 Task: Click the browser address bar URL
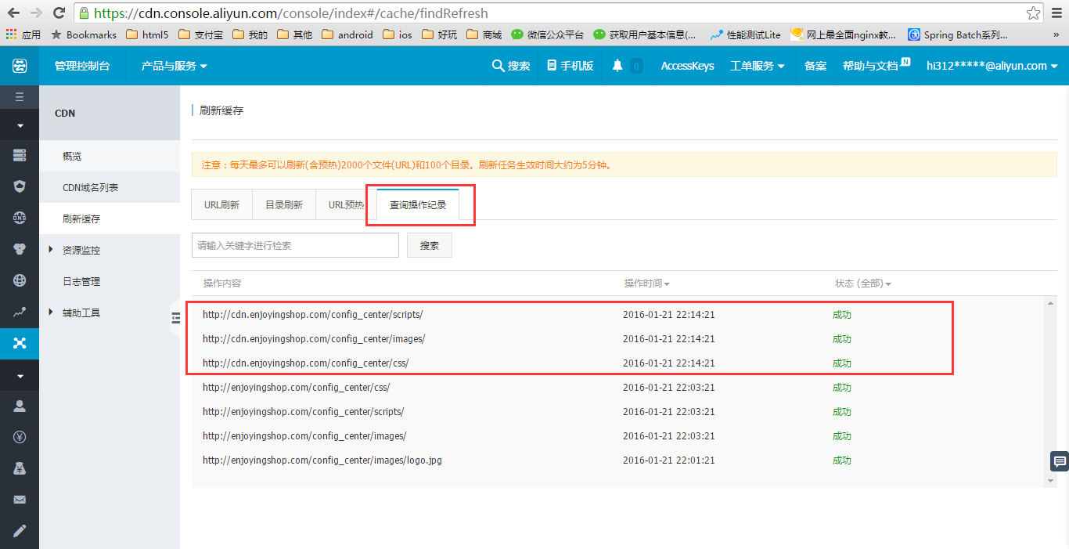(x=291, y=13)
